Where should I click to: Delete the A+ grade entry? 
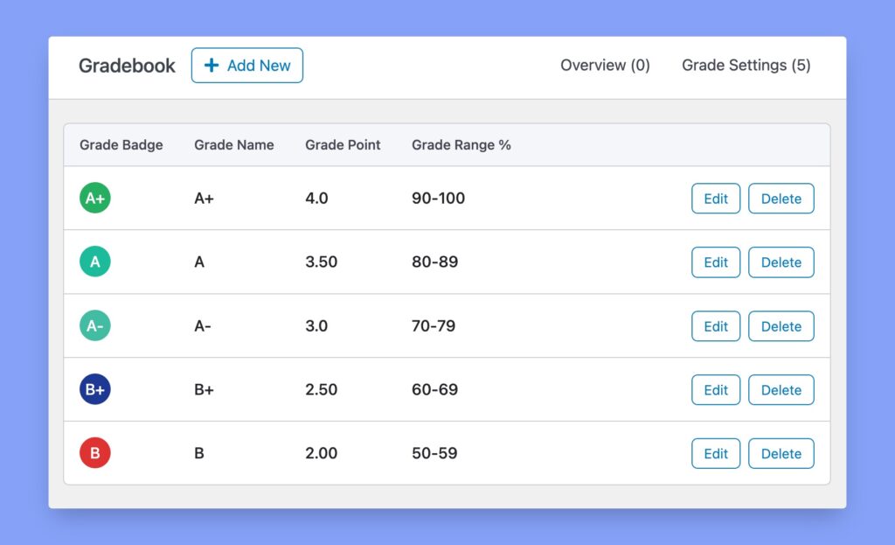pos(781,199)
